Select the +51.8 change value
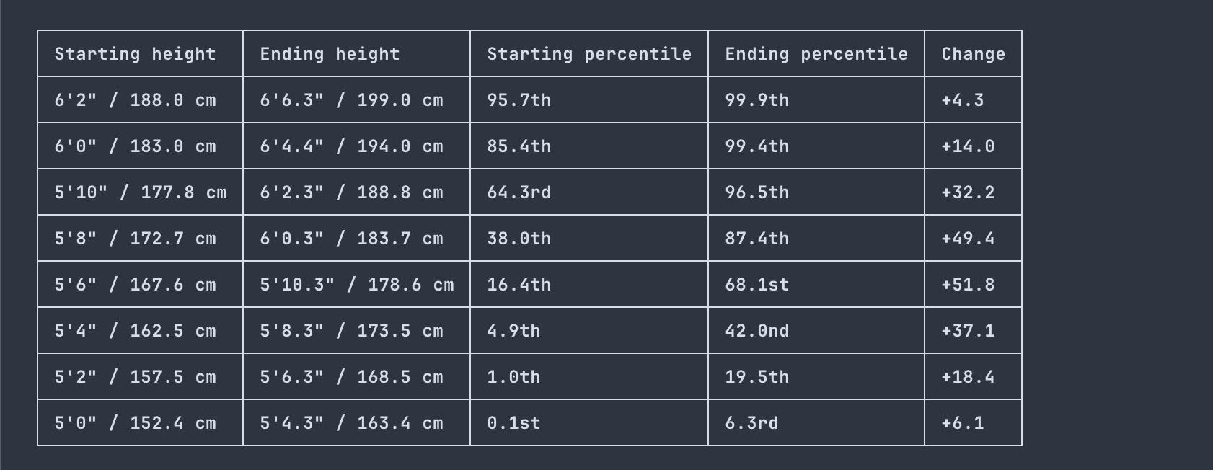The image size is (1213, 470). tap(968, 285)
